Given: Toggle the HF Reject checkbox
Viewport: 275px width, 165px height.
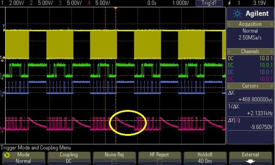Looking at the screenshot, I should coord(159,161).
